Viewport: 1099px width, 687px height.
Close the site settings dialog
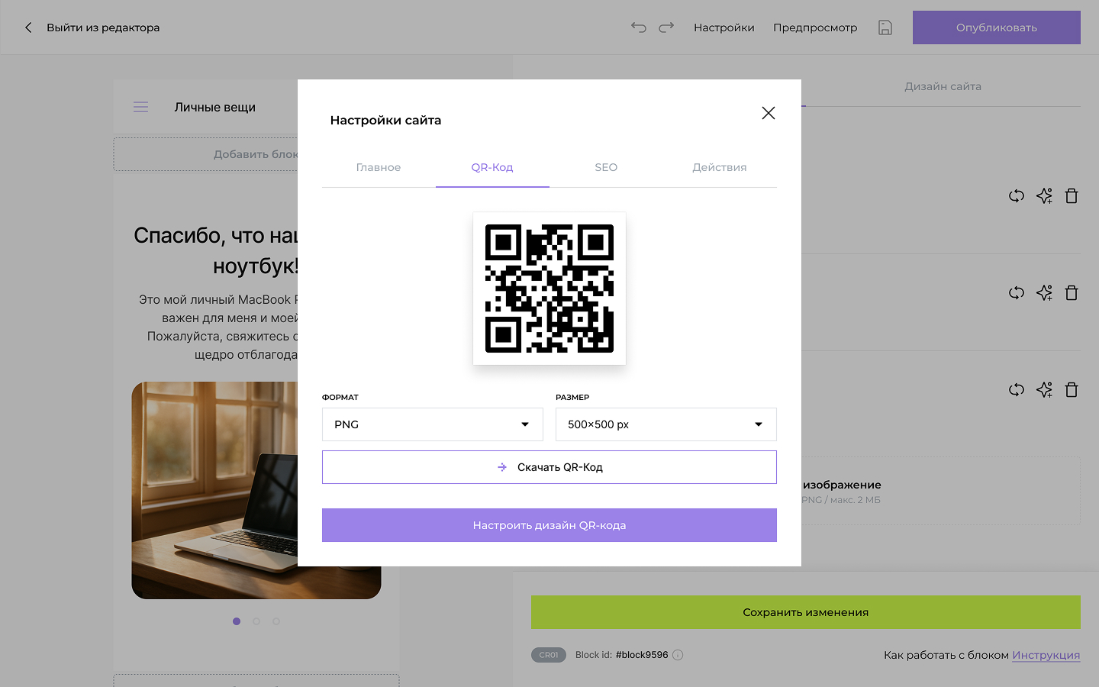pos(768,113)
